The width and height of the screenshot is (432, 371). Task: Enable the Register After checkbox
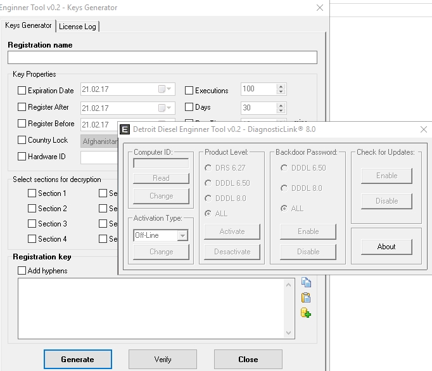pyautogui.click(x=22, y=107)
